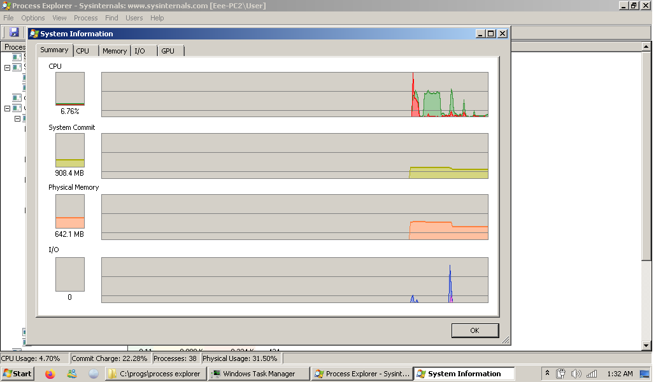Click the show desktop icon beside the clock
Image resolution: width=656 pixels, height=382 pixels.
pyautogui.click(x=645, y=374)
